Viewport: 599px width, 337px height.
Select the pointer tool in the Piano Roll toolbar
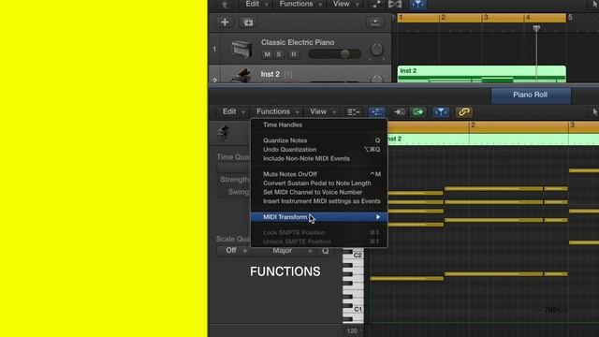click(594, 112)
